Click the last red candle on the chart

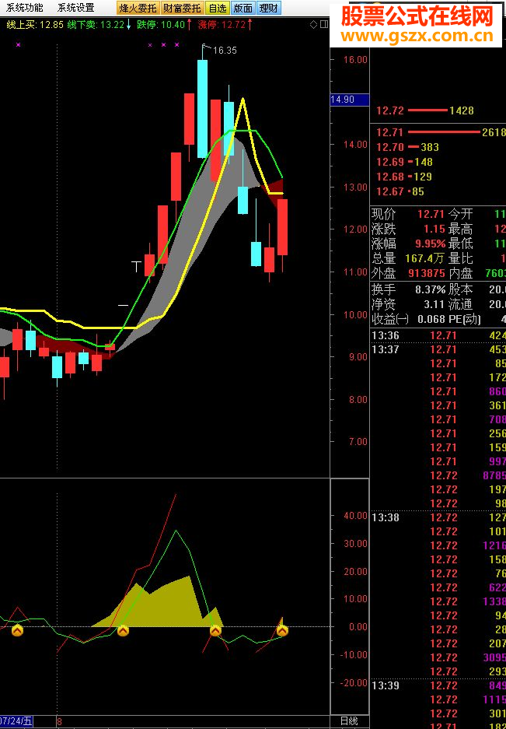pos(282,227)
